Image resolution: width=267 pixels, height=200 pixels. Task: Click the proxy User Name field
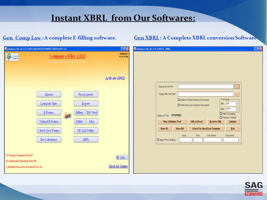point(213,140)
